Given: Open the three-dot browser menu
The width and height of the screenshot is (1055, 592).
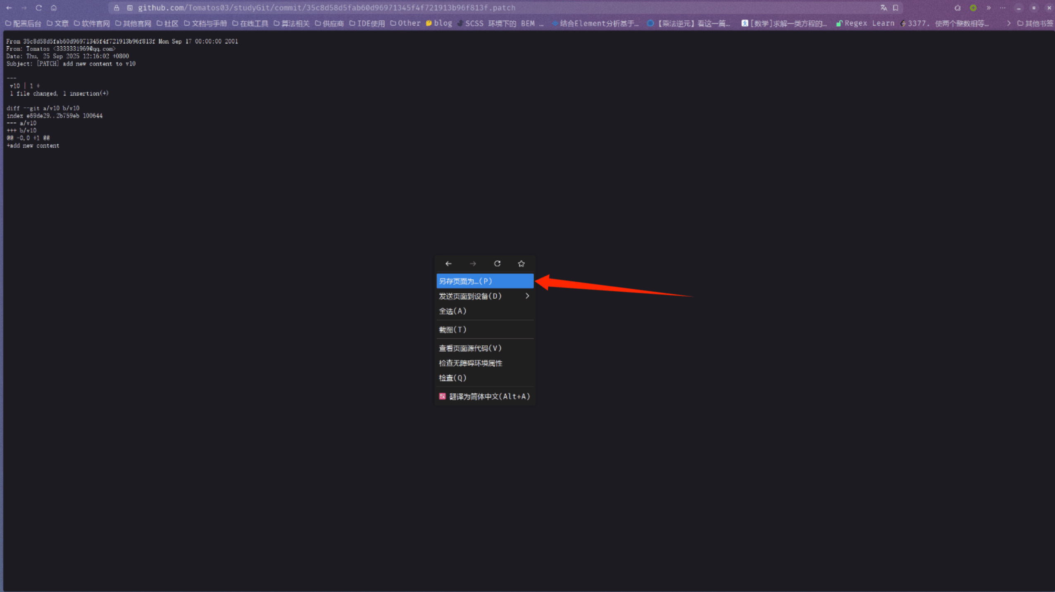Looking at the screenshot, I should (1003, 8).
